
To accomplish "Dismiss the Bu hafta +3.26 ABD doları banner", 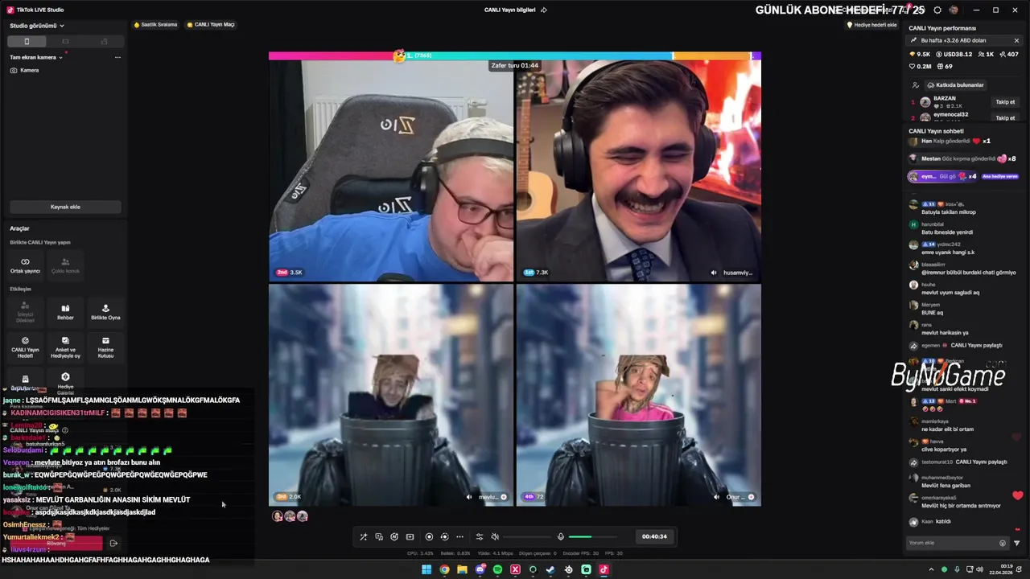I will pos(1016,40).
